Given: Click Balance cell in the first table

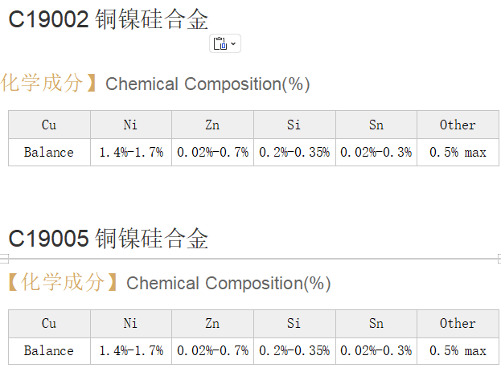Looking at the screenshot, I should (x=49, y=152).
